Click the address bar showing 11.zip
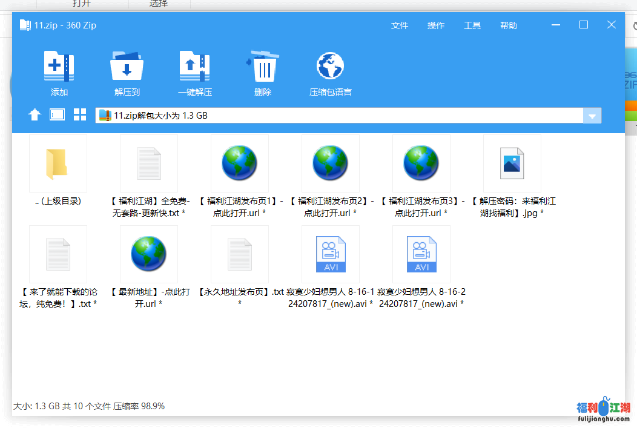 coord(339,116)
